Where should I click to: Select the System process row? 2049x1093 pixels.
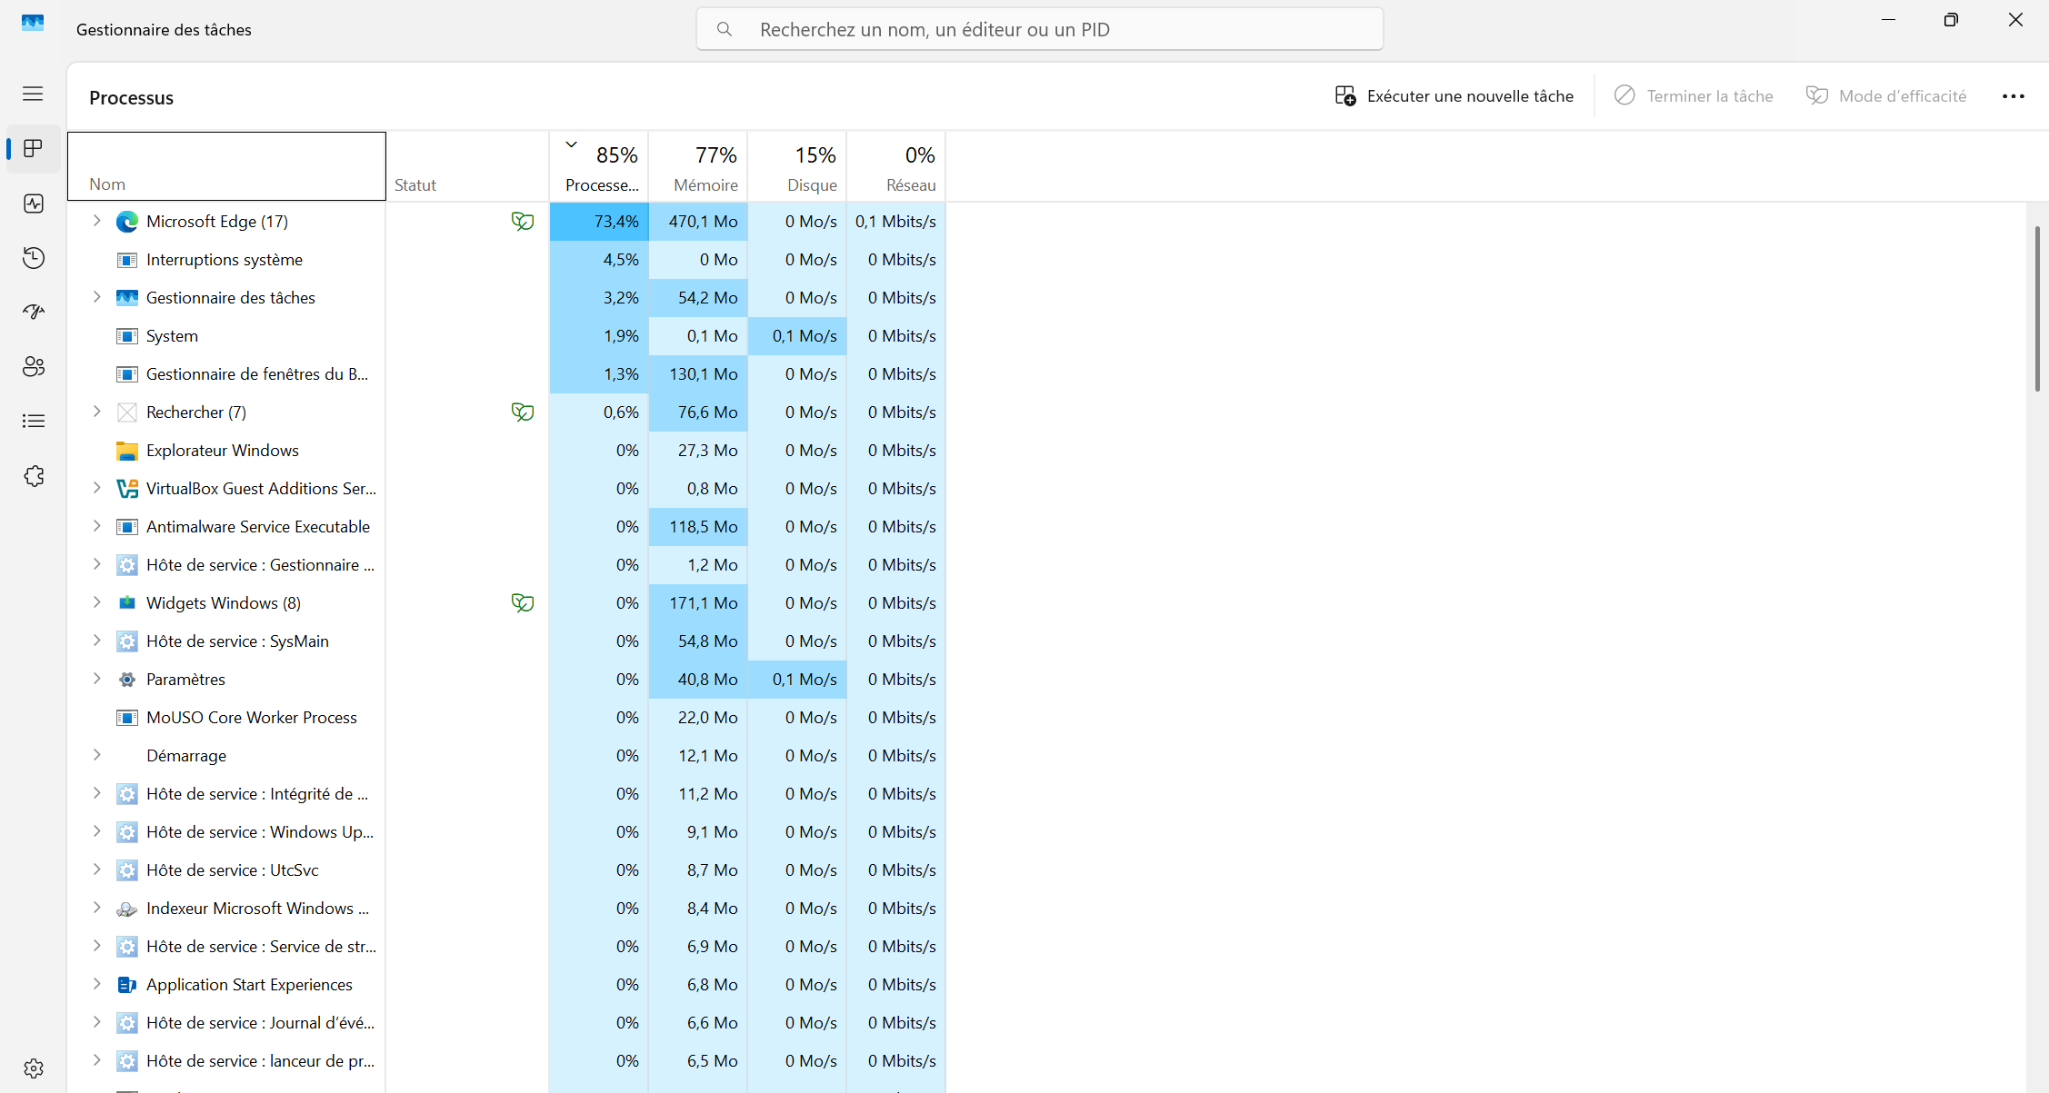pos(507,336)
